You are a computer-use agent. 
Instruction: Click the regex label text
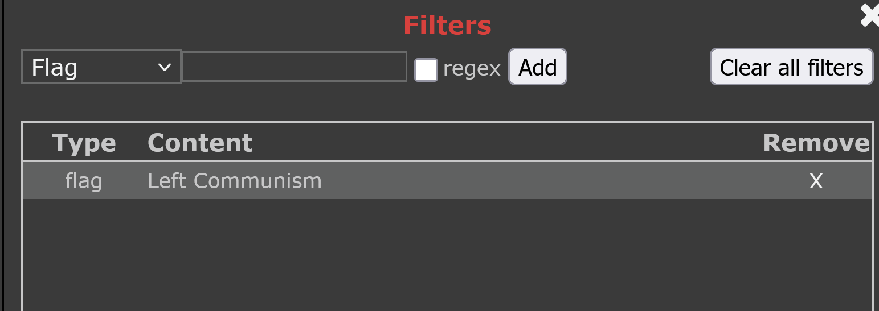point(472,69)
